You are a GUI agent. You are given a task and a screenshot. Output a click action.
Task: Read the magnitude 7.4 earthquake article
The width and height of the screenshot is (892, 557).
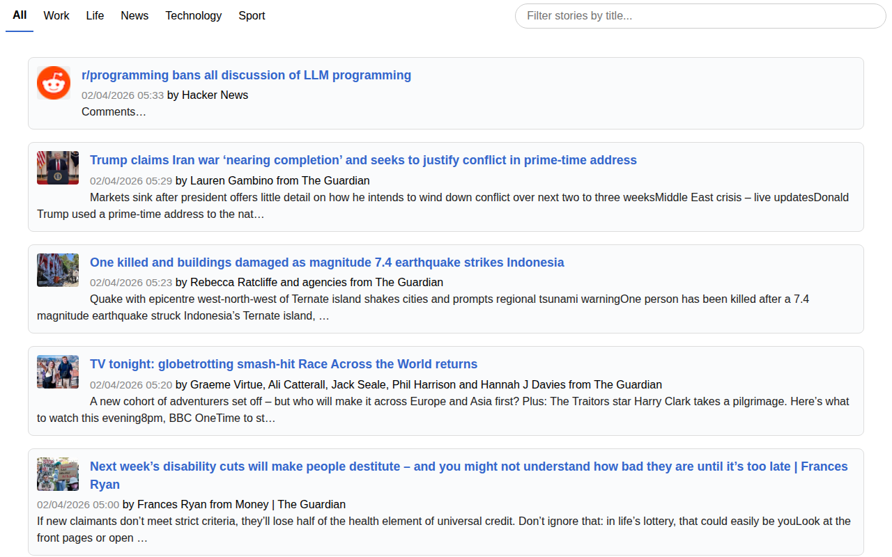click(327, 262)
